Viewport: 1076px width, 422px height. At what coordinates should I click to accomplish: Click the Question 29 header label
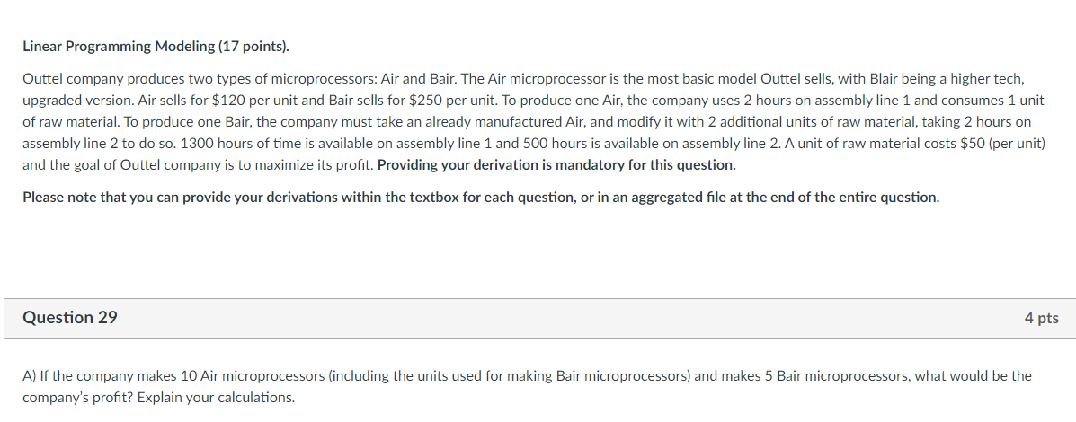click(70, 318)
